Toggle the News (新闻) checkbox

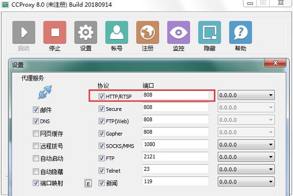pos(102,183)
